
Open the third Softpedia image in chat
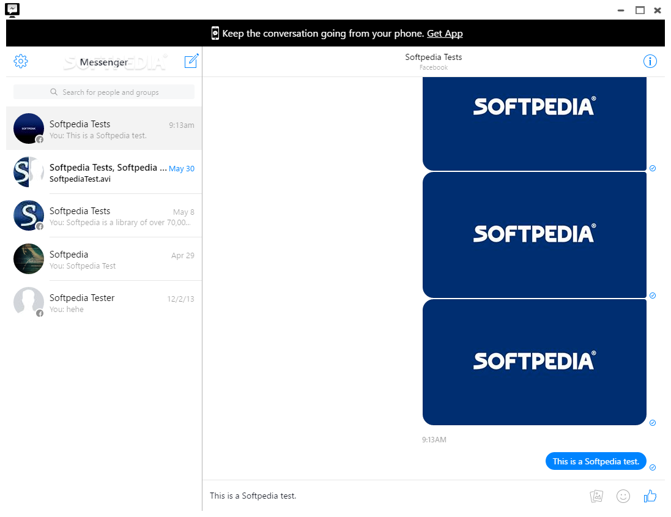[535, 362]
